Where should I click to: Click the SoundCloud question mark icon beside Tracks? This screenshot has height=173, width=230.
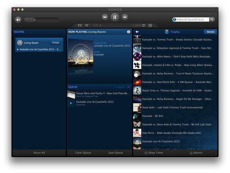pyautogui.click(x=167, y=32)
